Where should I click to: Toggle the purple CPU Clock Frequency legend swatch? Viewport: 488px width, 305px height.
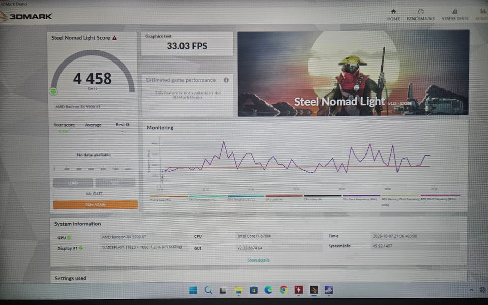click(361, 196)
